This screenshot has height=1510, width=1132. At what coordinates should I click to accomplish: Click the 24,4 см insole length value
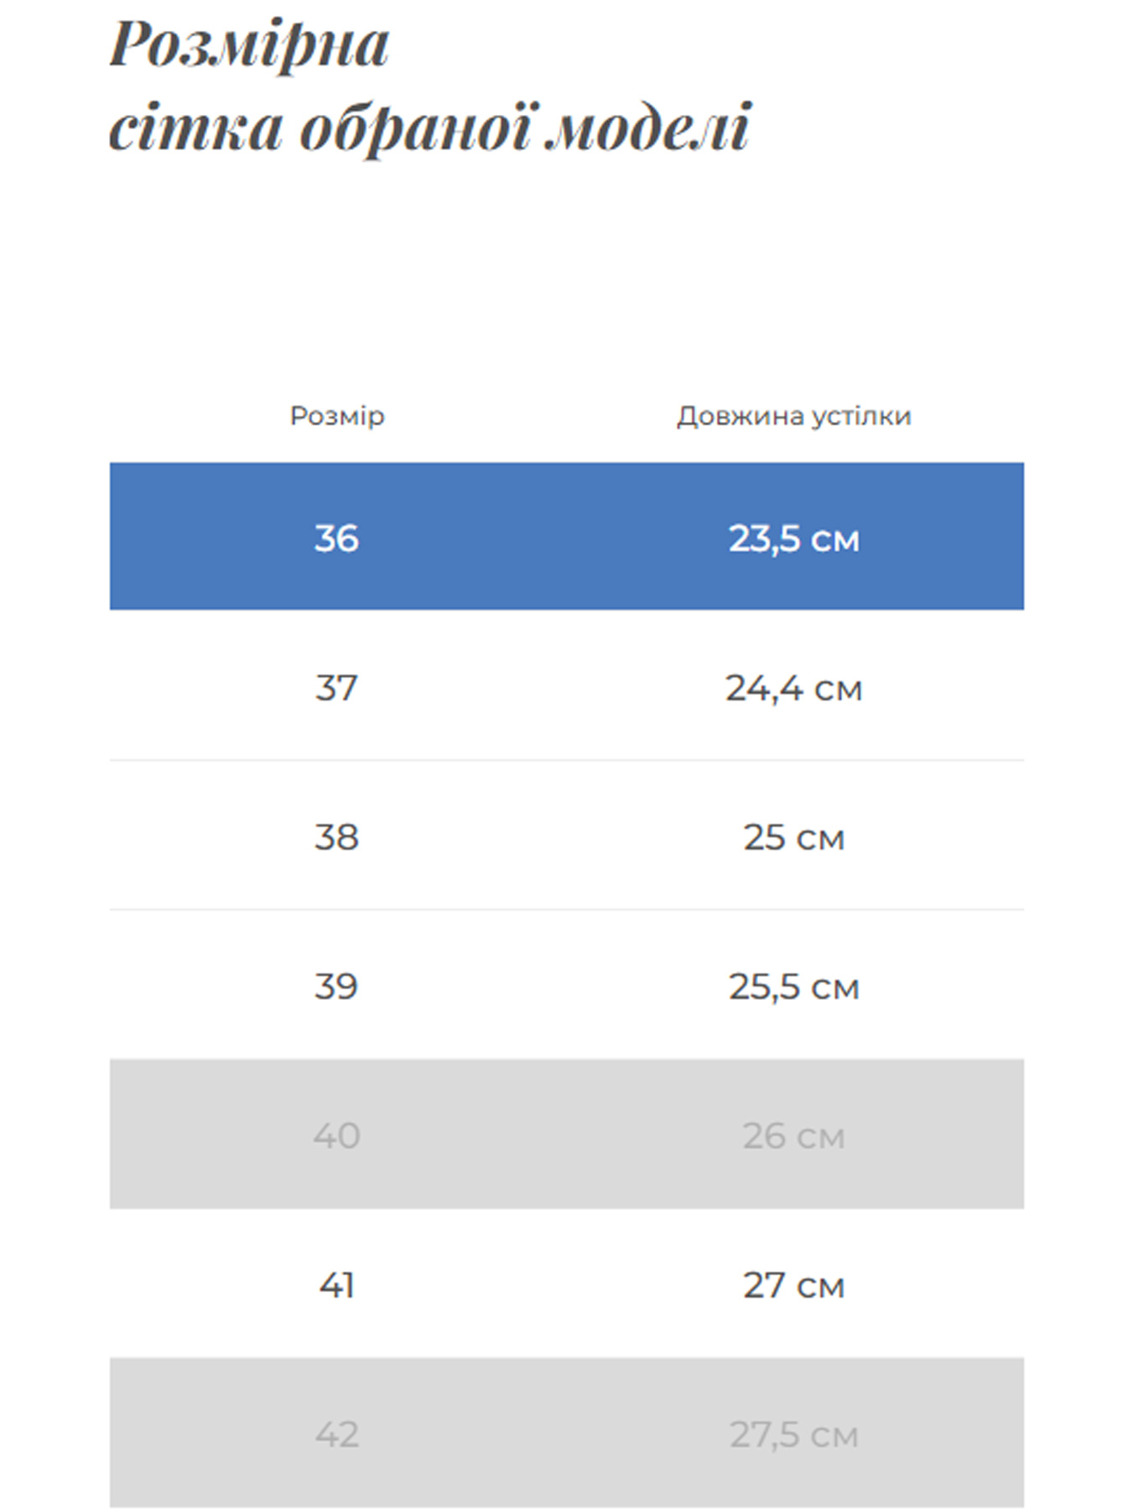pyautogui.click(x=793, y=688)
